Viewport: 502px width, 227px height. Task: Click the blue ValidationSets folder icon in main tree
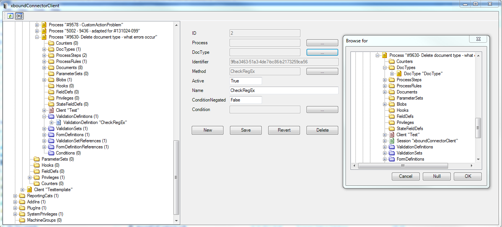(x=51, y=129)
